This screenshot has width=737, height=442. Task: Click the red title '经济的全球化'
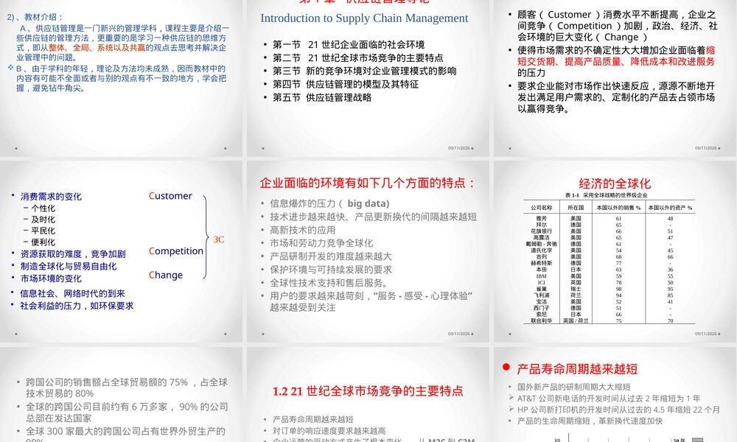(x=615, y=183)
